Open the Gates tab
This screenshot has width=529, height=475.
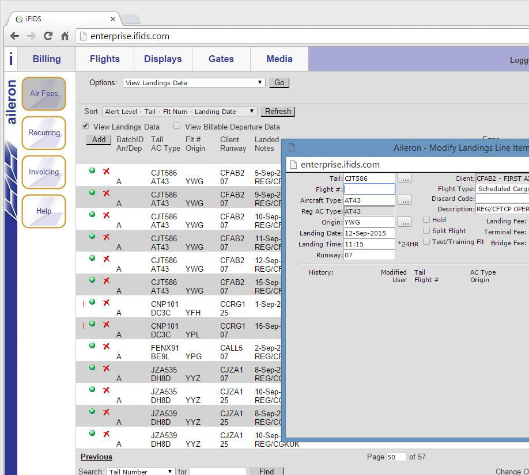221,59
